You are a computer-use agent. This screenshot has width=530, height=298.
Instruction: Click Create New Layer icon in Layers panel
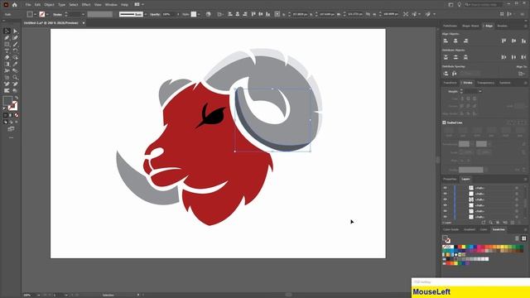pos(513,223)
